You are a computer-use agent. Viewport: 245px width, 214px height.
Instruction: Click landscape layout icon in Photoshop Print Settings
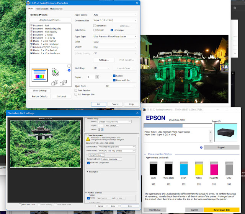coord(102,130)
